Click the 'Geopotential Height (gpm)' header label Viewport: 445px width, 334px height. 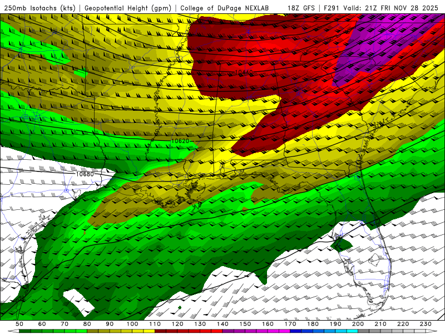tap(128, 8)
